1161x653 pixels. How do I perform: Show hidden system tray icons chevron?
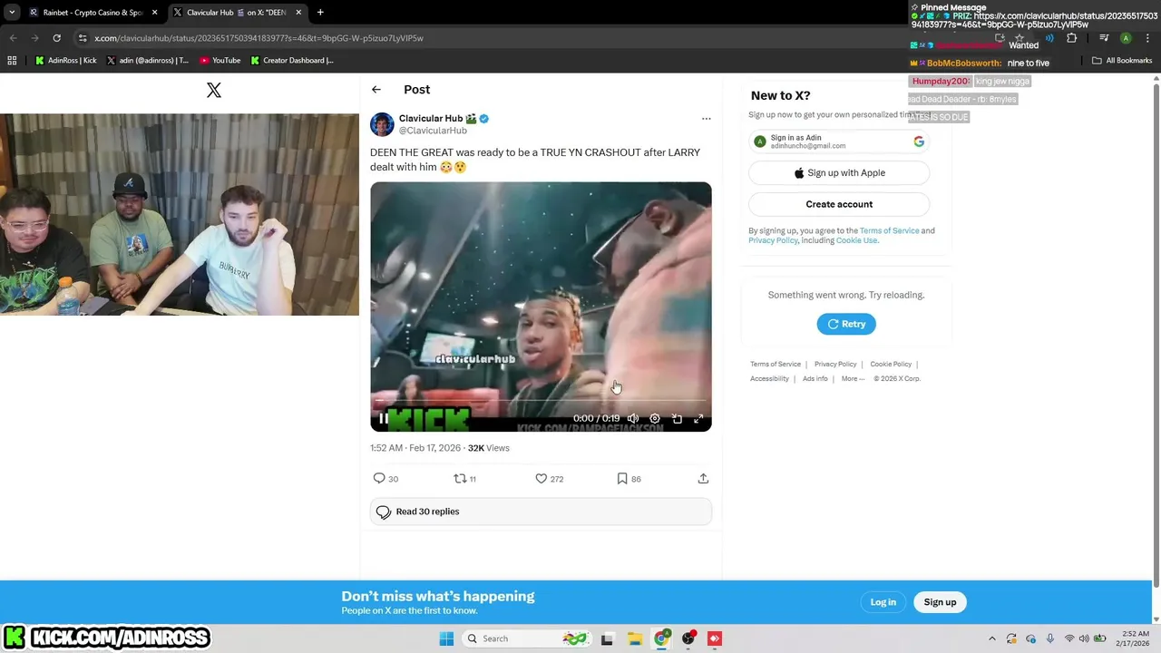[991, 638]
